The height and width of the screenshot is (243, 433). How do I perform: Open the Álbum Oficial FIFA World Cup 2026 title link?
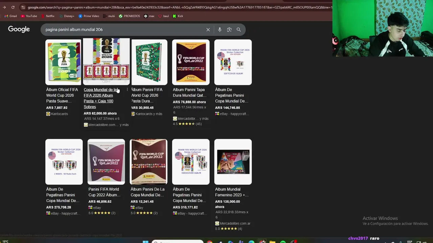[x=62, y=95]
